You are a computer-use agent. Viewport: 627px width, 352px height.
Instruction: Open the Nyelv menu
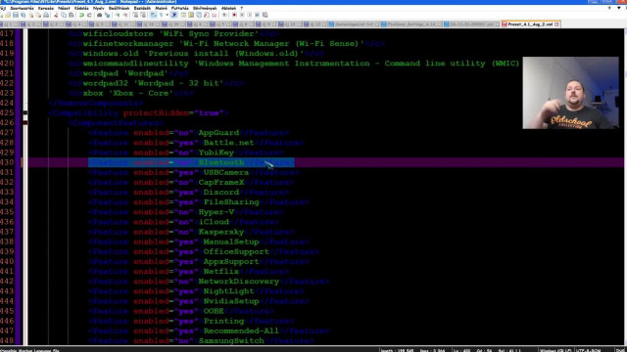(98, 8)
